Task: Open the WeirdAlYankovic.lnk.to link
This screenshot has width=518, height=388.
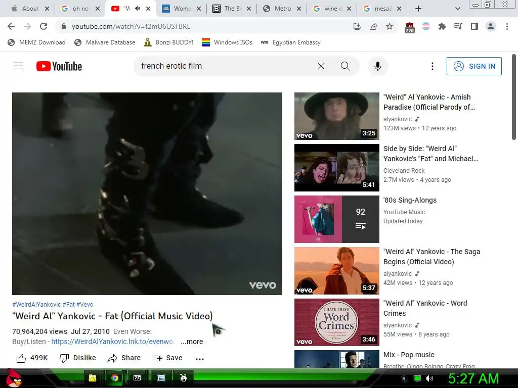Action: 112,342
